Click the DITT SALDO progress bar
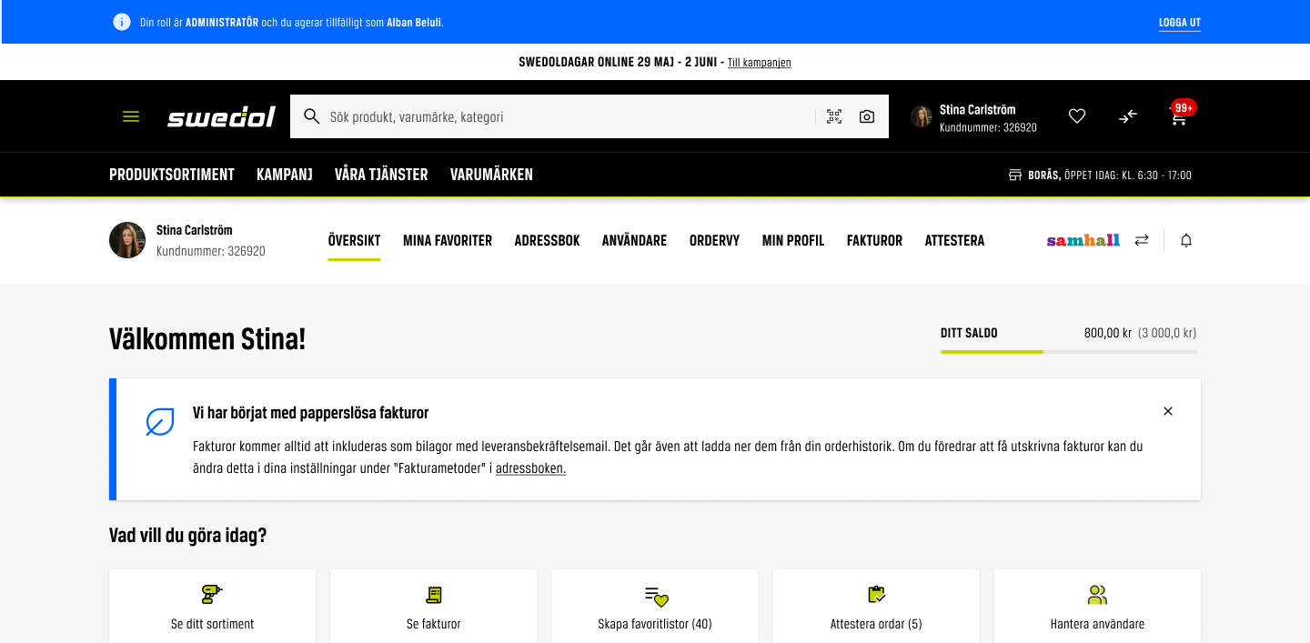This screenshot has width=1310, height=643. click(x=1069, y=352)
